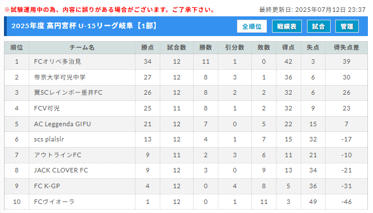This screenshot has width=373, height=213.
Task: Select the FCオリベ多治見 team row
Action: pos(186,62)
